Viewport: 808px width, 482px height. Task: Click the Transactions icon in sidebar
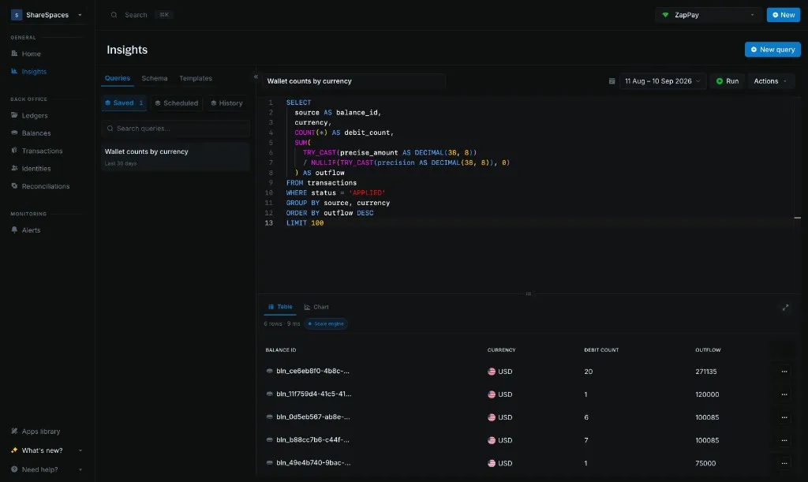(14, 151)
